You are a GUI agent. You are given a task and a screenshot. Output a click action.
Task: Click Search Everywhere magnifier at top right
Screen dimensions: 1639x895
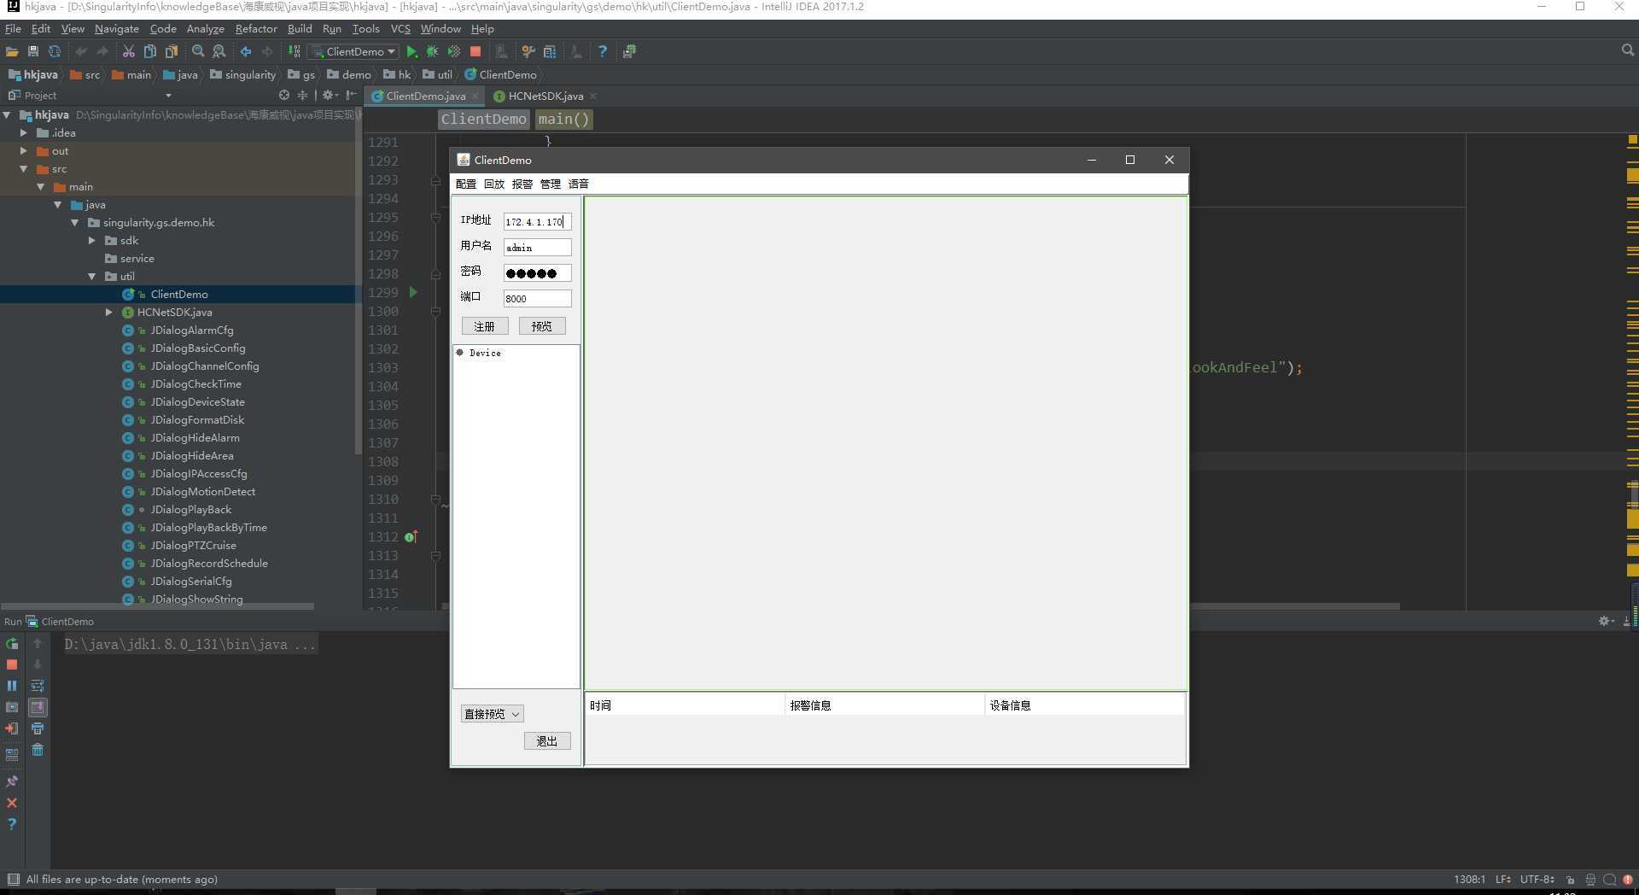tap(1627, 51)
